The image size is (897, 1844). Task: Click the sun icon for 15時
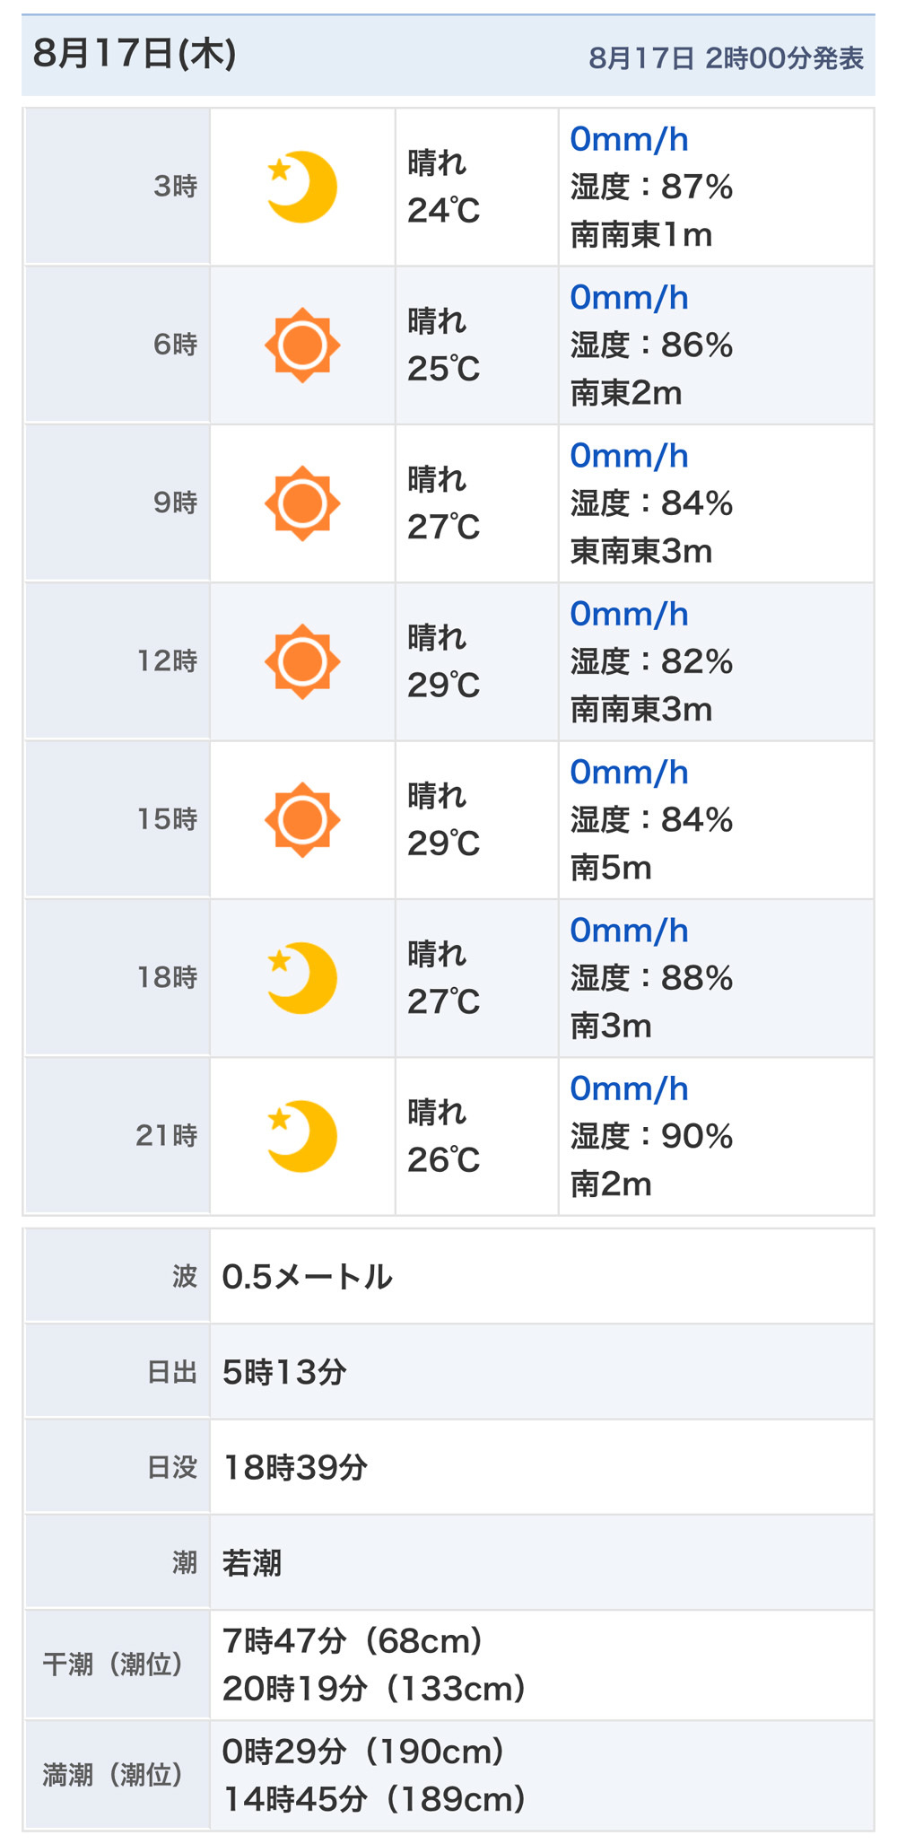point(302,819)
